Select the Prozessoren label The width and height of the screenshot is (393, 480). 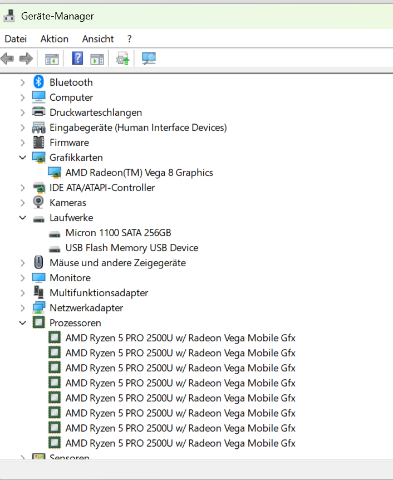(75, 323)
